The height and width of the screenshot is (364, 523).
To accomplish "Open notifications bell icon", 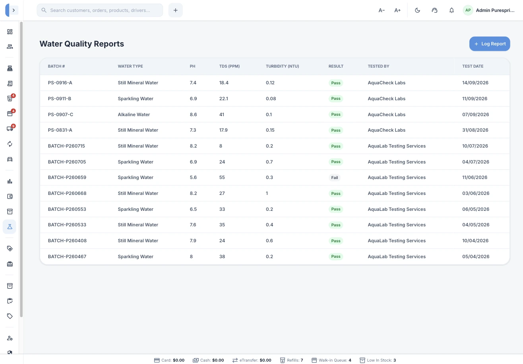I will [451, 10].
